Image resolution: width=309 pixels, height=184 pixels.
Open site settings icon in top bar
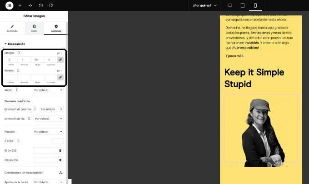pos(30,5)
